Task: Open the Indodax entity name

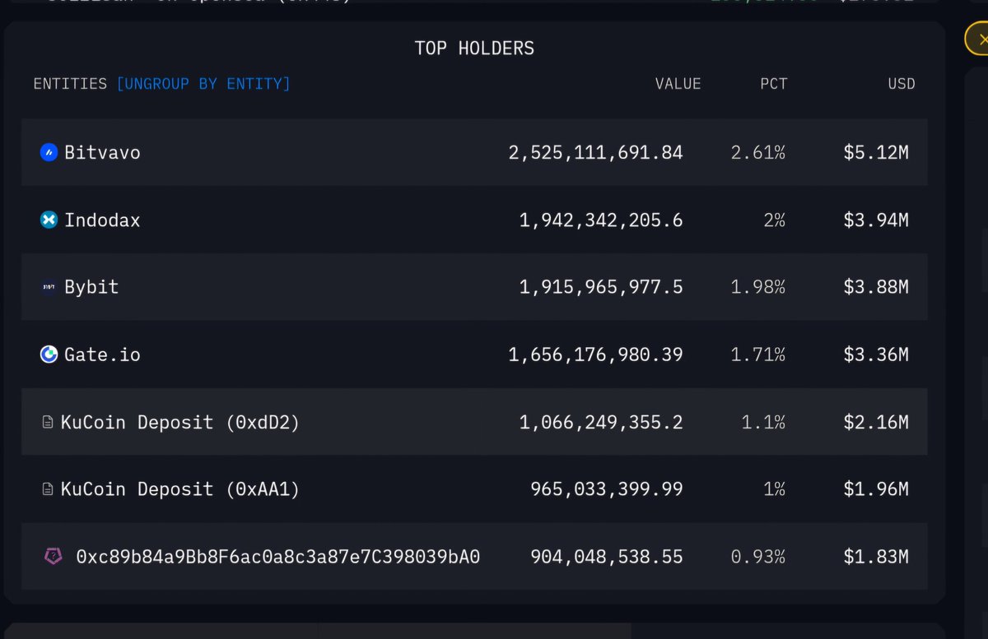Action: (x=102, y=220)
